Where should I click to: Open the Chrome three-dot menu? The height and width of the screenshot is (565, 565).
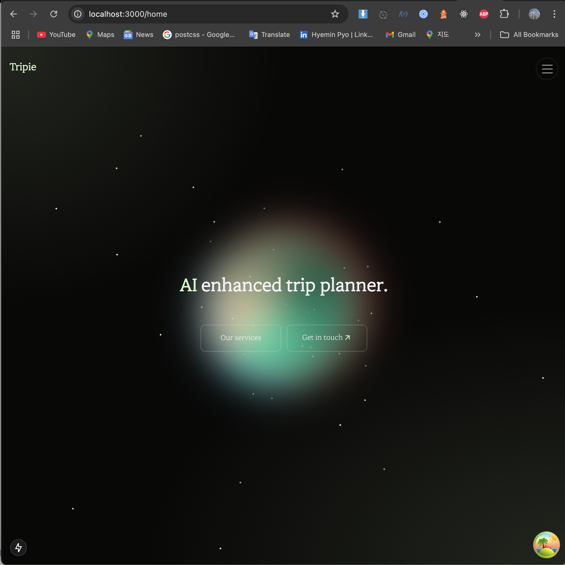(554, 14)
